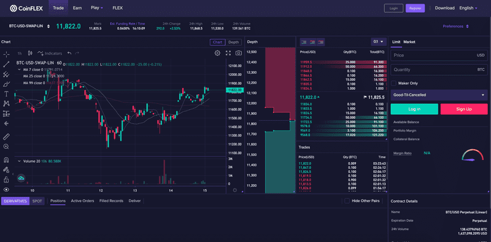Viewport: 491px width, 242px height.
Task: Open the Deliver tab
Action: tap(134, 201)
